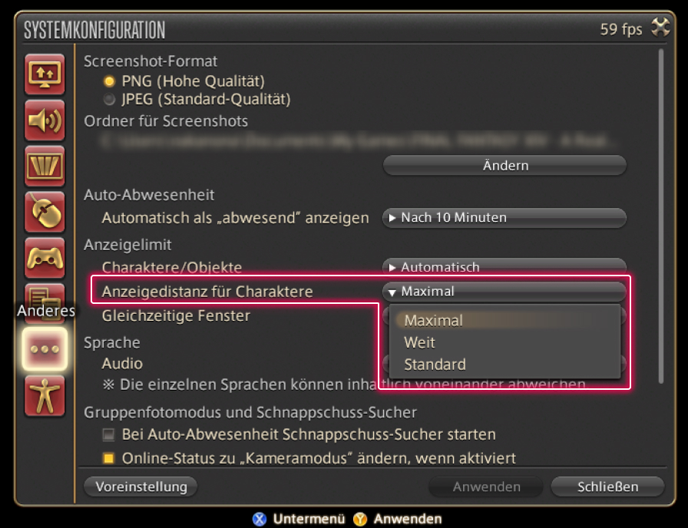Click the vertical scrollbar of the settings

pos(660,215)
